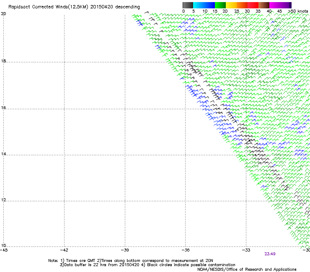Click the legend tick label '25'

[x=237, y=11]
